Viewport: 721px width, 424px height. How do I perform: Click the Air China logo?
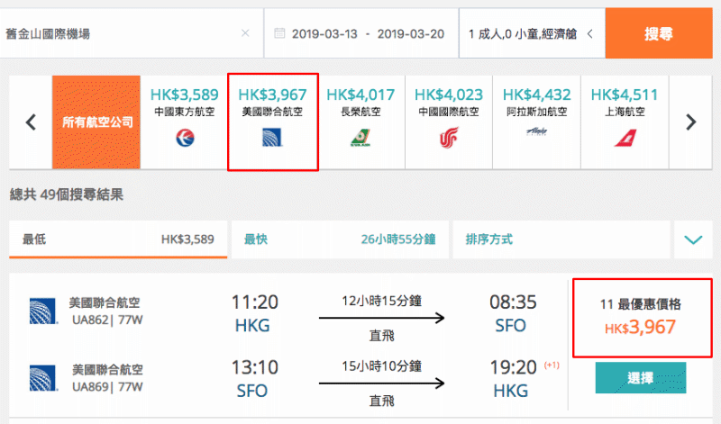[449, 138]
